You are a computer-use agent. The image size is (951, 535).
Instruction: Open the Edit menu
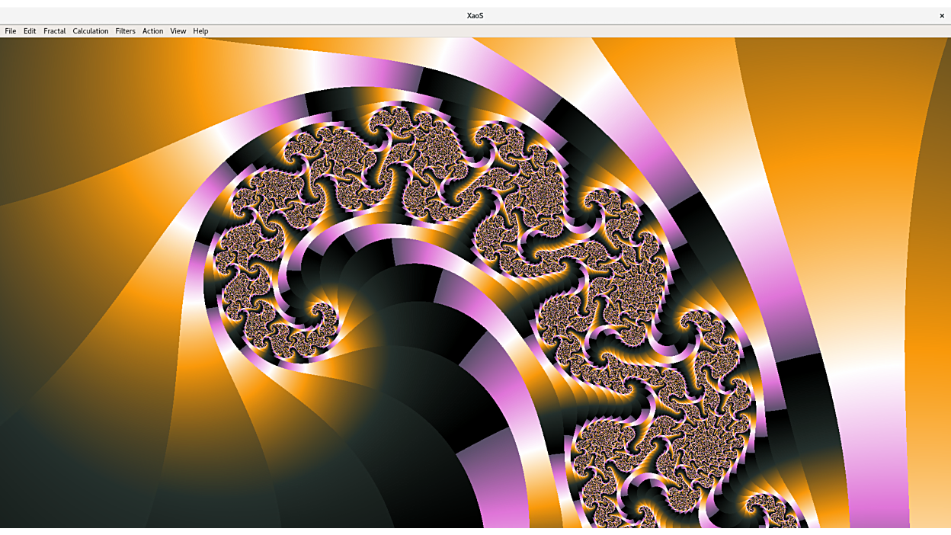pos(30,31)
